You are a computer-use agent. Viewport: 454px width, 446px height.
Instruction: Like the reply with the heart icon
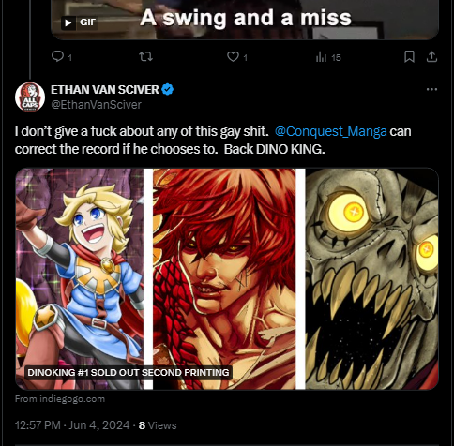(233, 56)
